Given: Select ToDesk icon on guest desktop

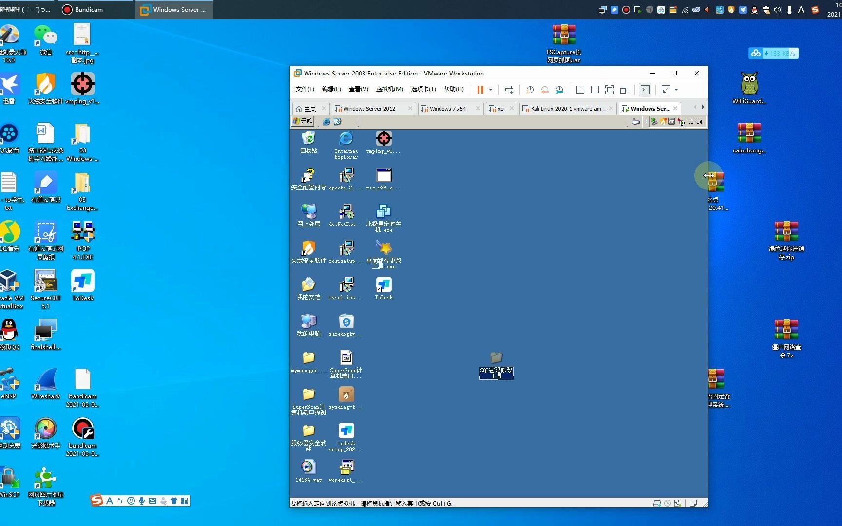Looking at the screenshot, I should [384, 288].
